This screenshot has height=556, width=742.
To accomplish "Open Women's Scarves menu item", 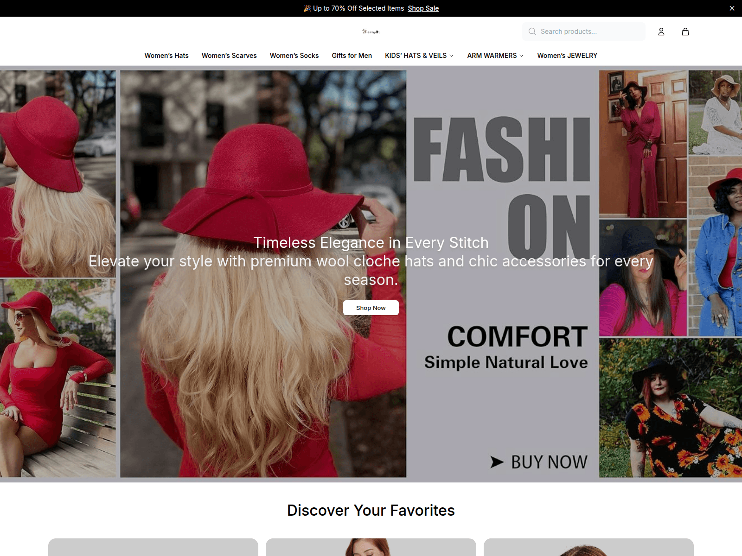I will (x=229, y=56).
